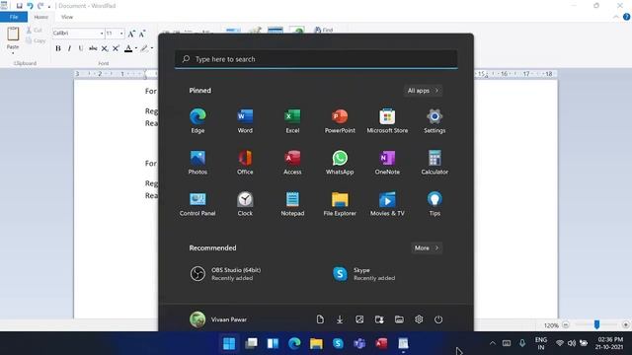This screenshot has height=355, width=632.
Task: Click Save in WordPad quick access toolbar
Action: tap(19, 6)
